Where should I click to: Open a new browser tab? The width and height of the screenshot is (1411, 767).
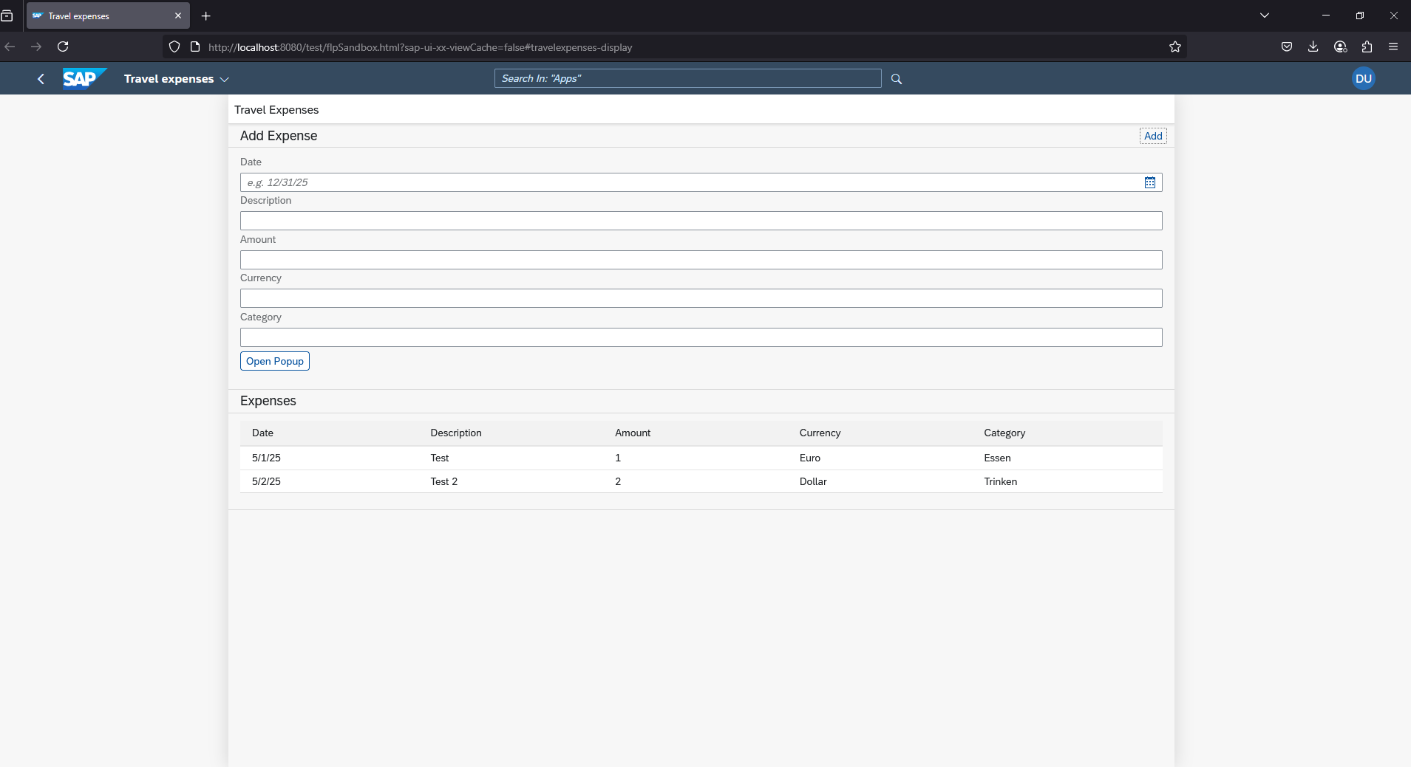pos(206,16)
